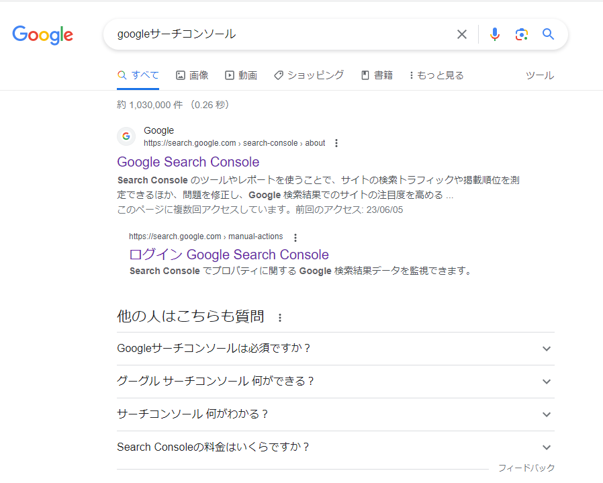This screenshot has height=483, width=603.
Task: Expand question グーグル サーチコンソール 何ができる？
Action: pos(547,382)
